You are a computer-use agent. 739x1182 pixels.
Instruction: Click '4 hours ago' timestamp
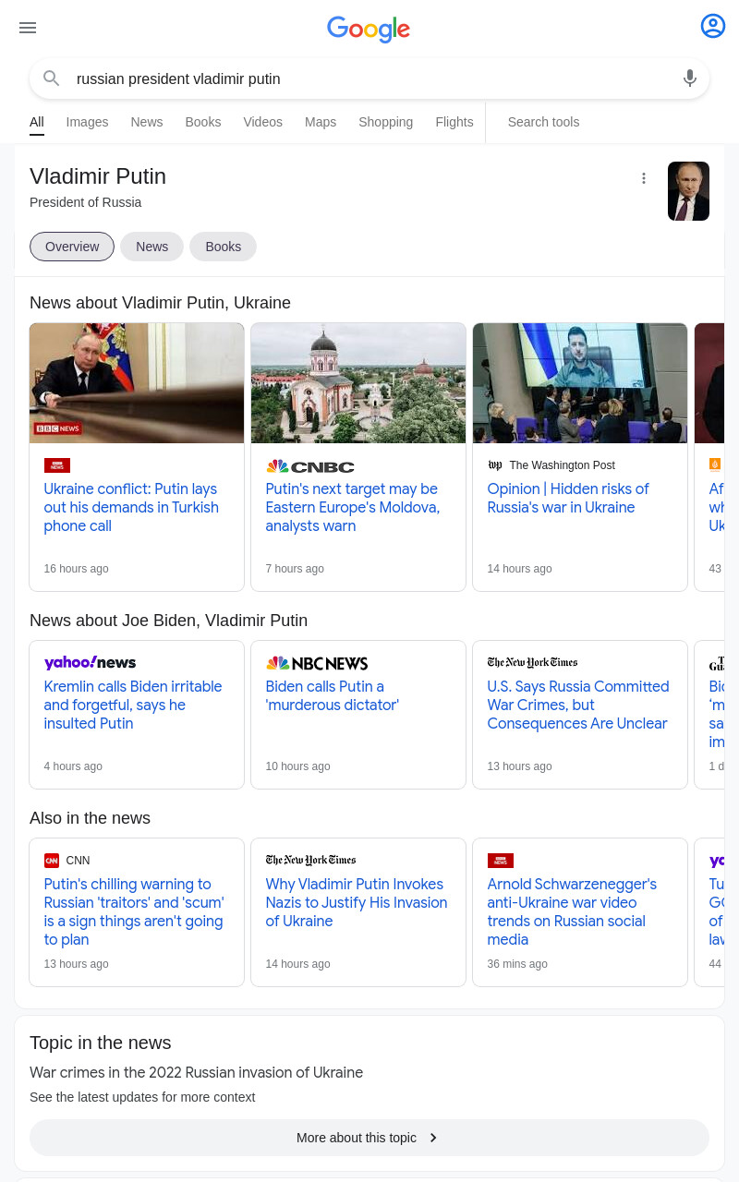(x=73, y=766)
